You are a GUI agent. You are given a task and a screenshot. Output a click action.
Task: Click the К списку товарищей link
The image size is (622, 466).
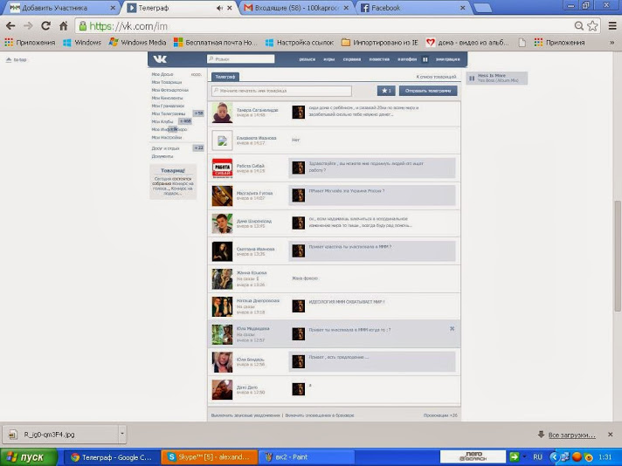click(x=436, y=77)
